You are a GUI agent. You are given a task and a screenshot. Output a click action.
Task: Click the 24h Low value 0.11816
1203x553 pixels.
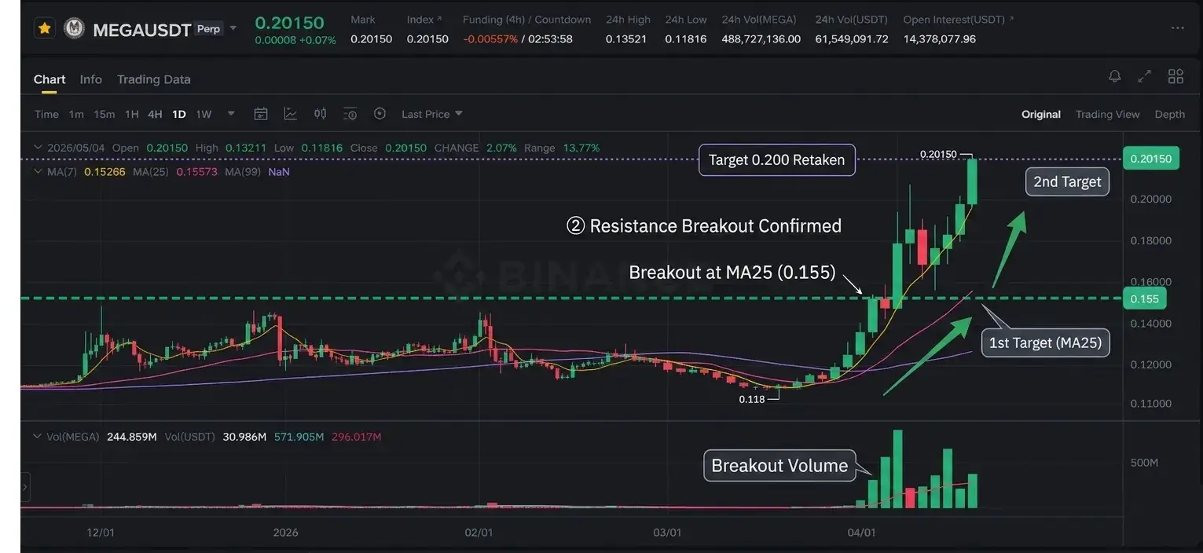tap(685, 38)
